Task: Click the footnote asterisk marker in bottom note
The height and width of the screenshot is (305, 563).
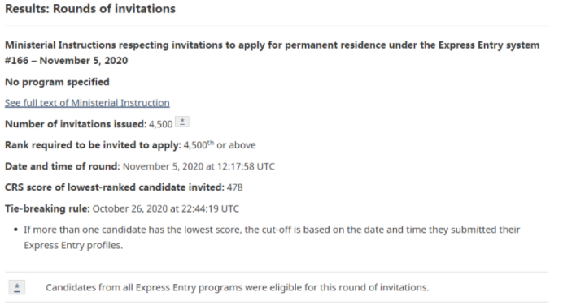Action: tap(17, 287)
